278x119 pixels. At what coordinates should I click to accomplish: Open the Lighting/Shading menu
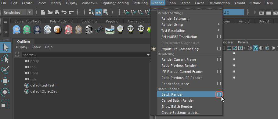point(115,3)
